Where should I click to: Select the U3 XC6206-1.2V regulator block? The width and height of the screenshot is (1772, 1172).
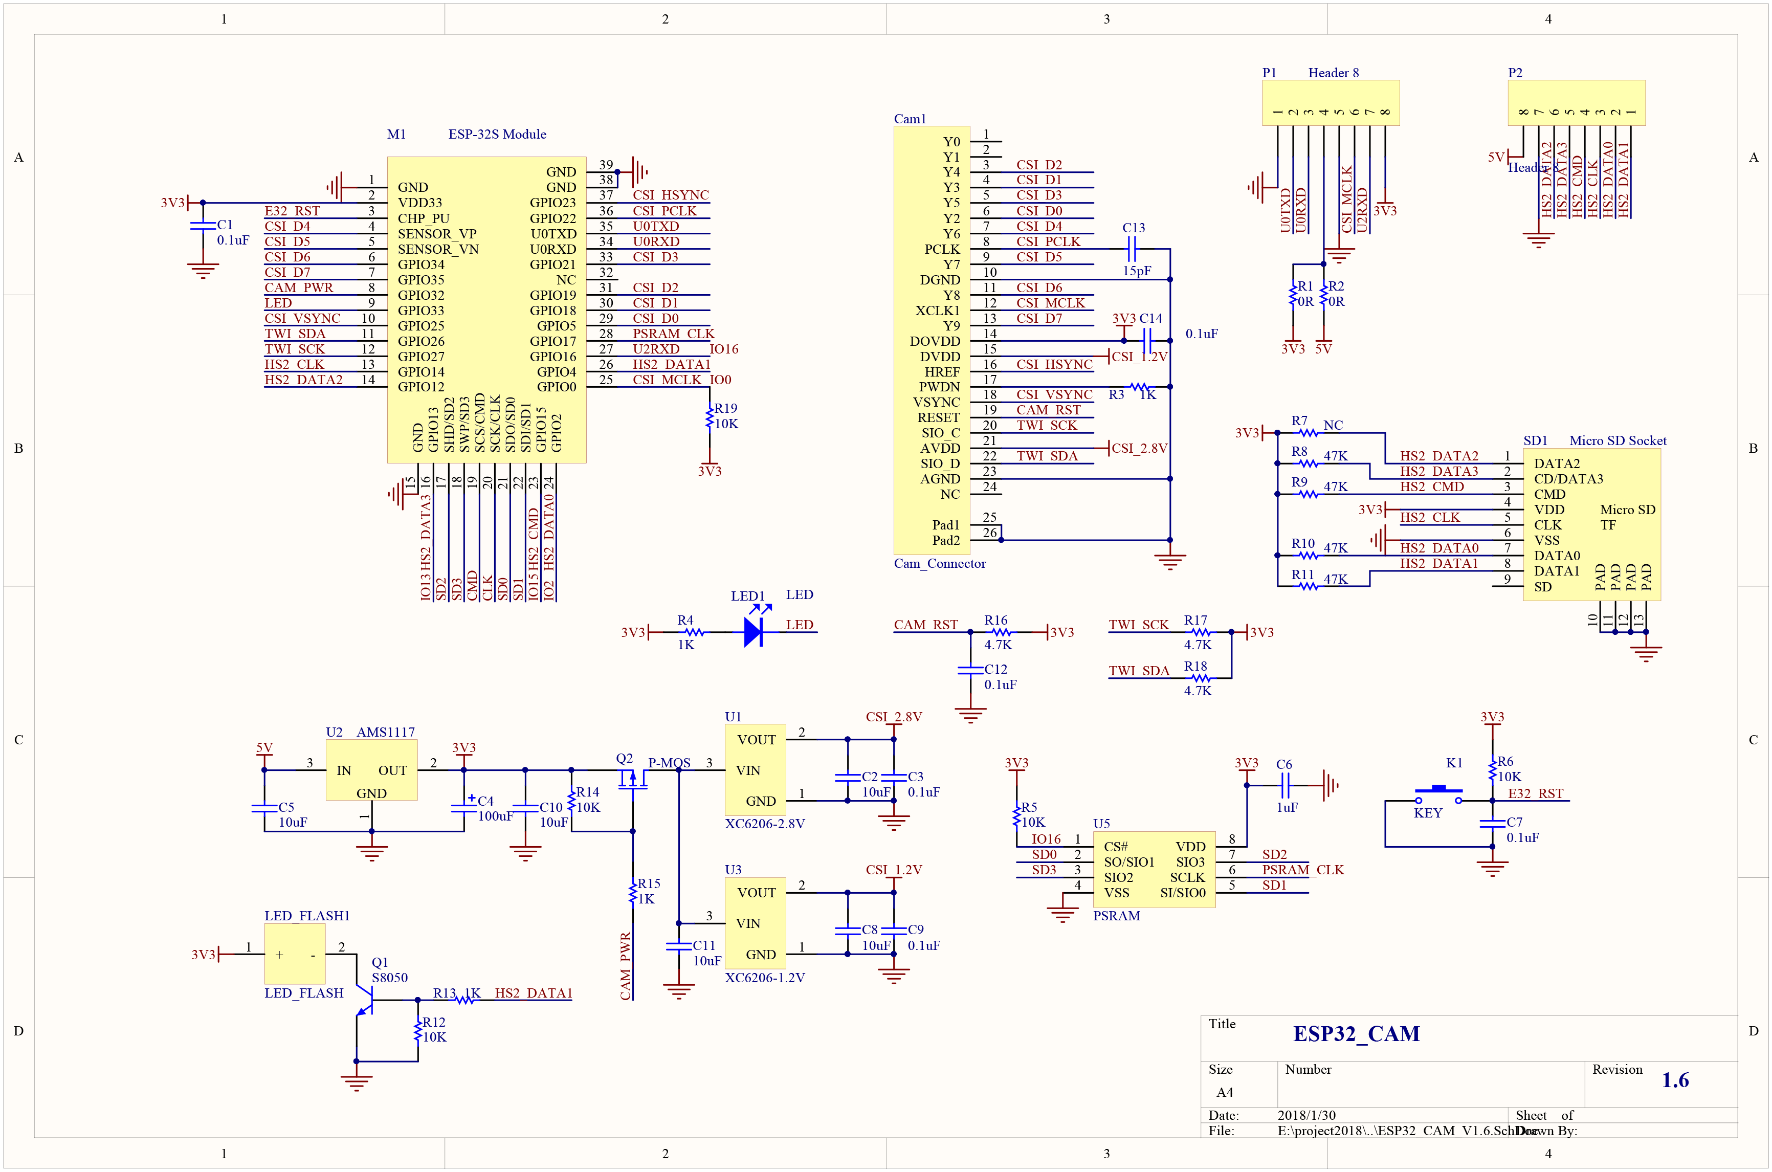(755, 923)
